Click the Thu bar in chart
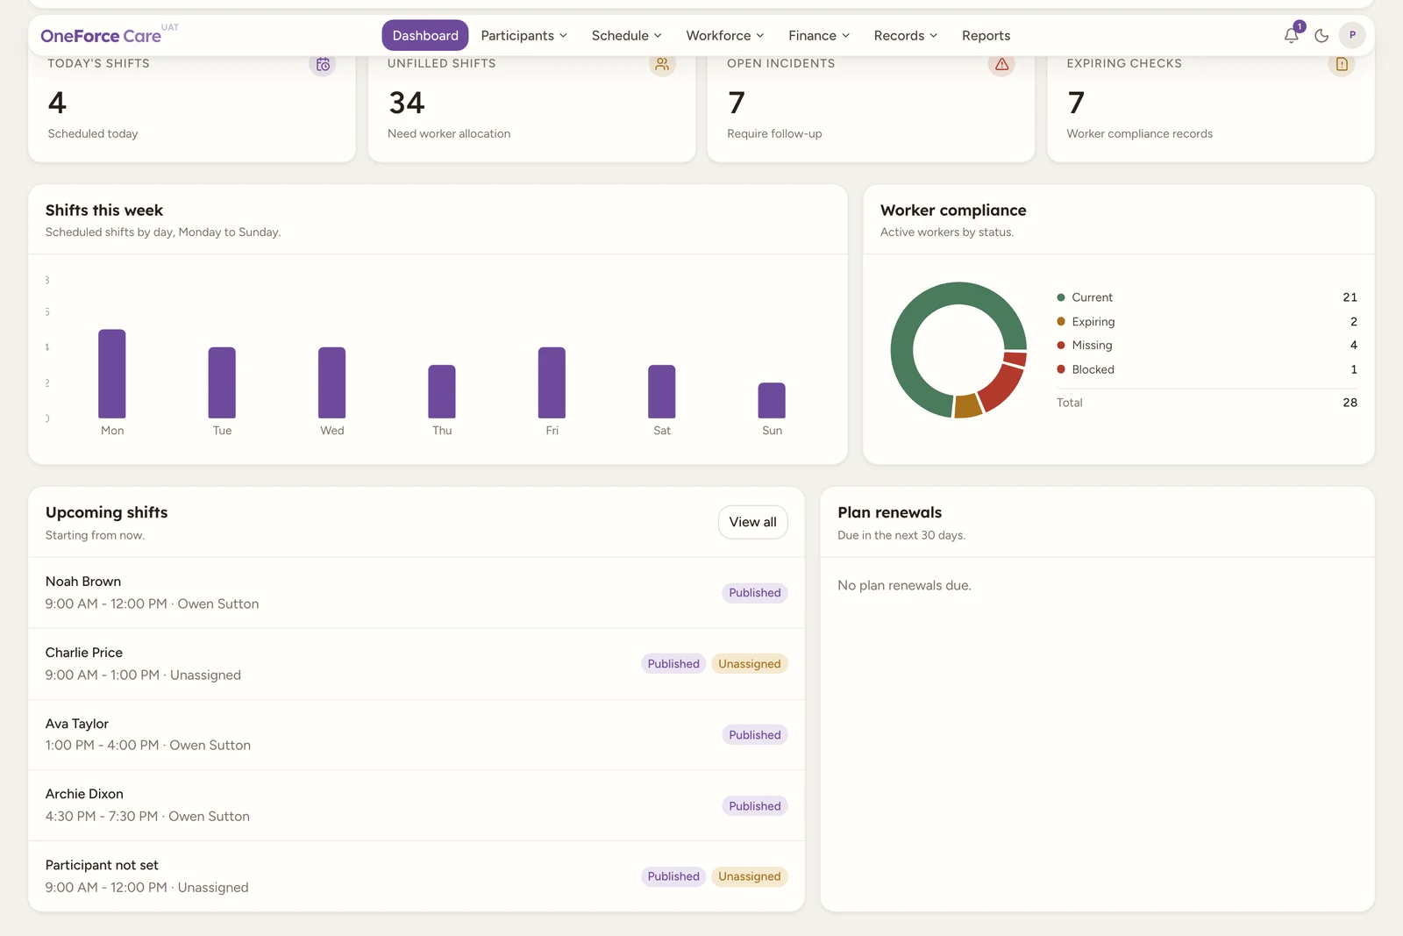This screenshot has width=1403, height=936. tap(442, 391)
